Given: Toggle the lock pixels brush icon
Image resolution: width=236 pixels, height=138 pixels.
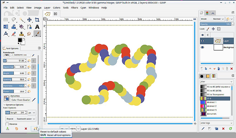Looking at the screenshot, I should [x=208, y=29].
